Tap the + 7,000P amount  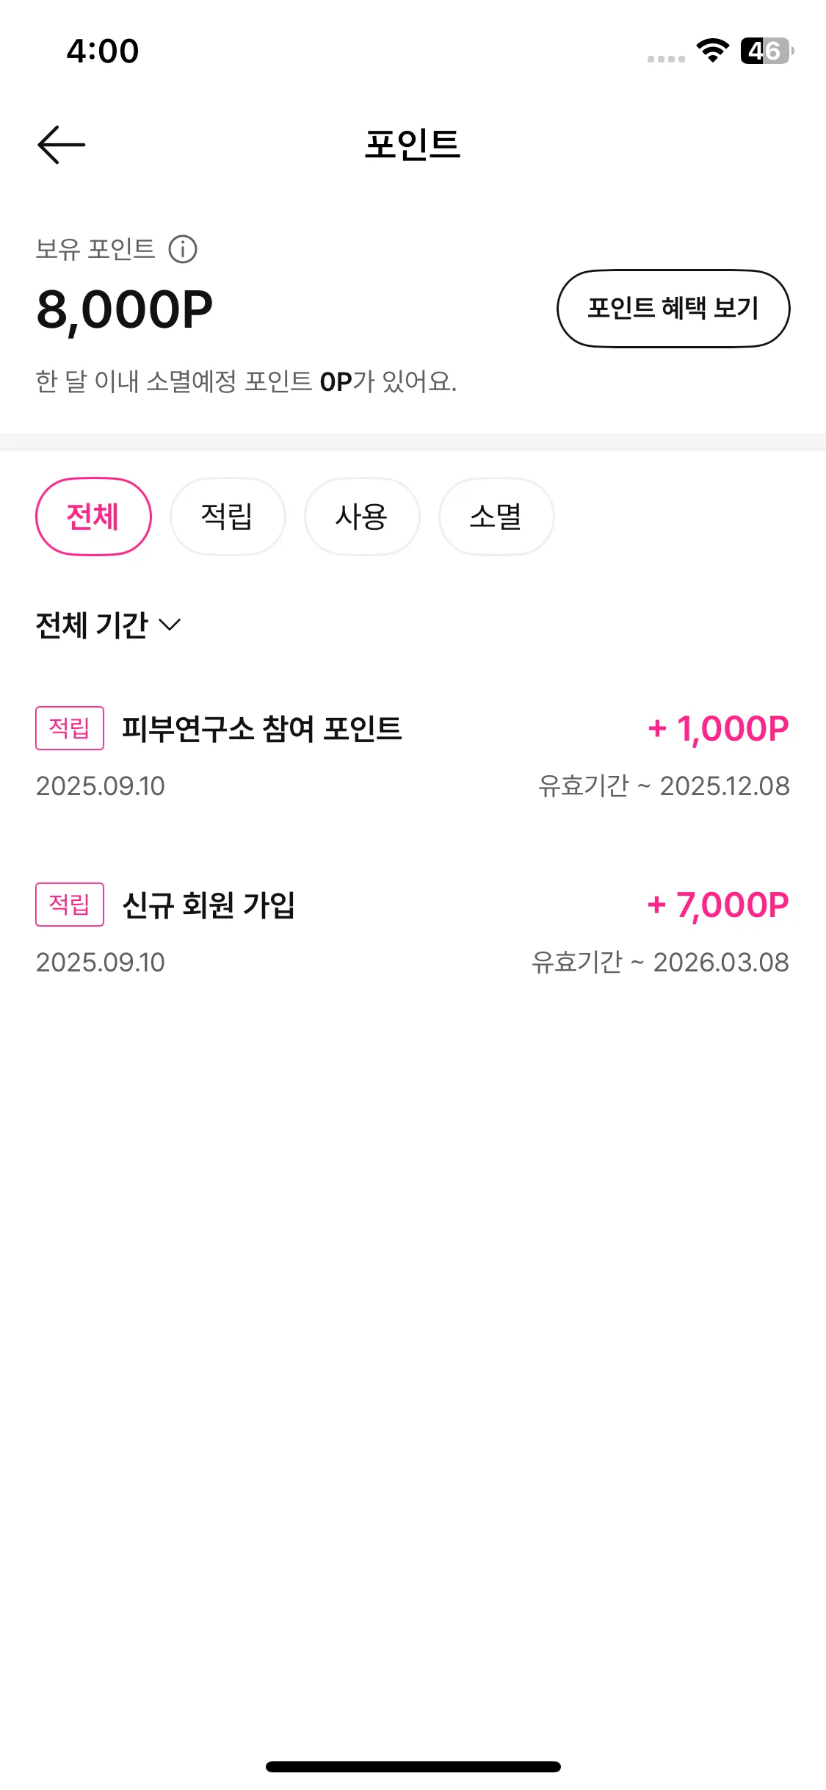click(x=718, y=905)
